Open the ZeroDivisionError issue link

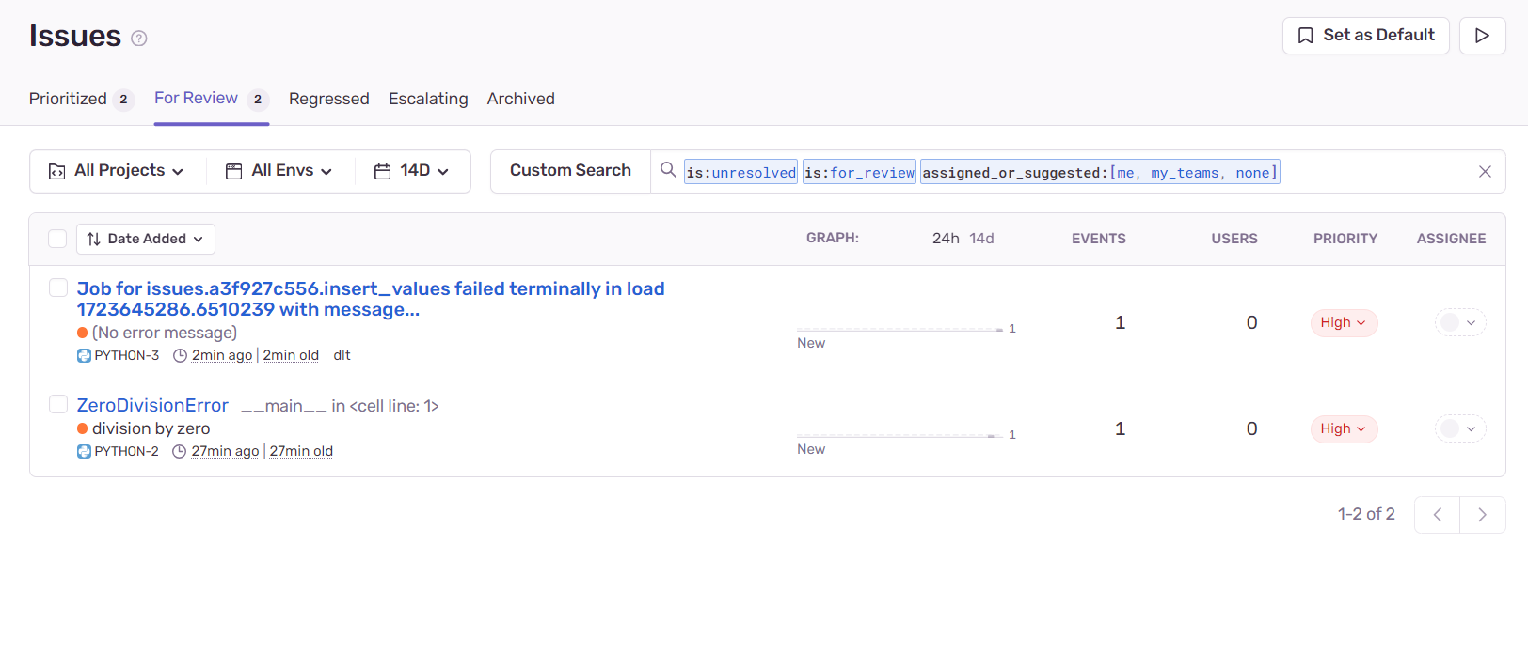pos(152,405)
